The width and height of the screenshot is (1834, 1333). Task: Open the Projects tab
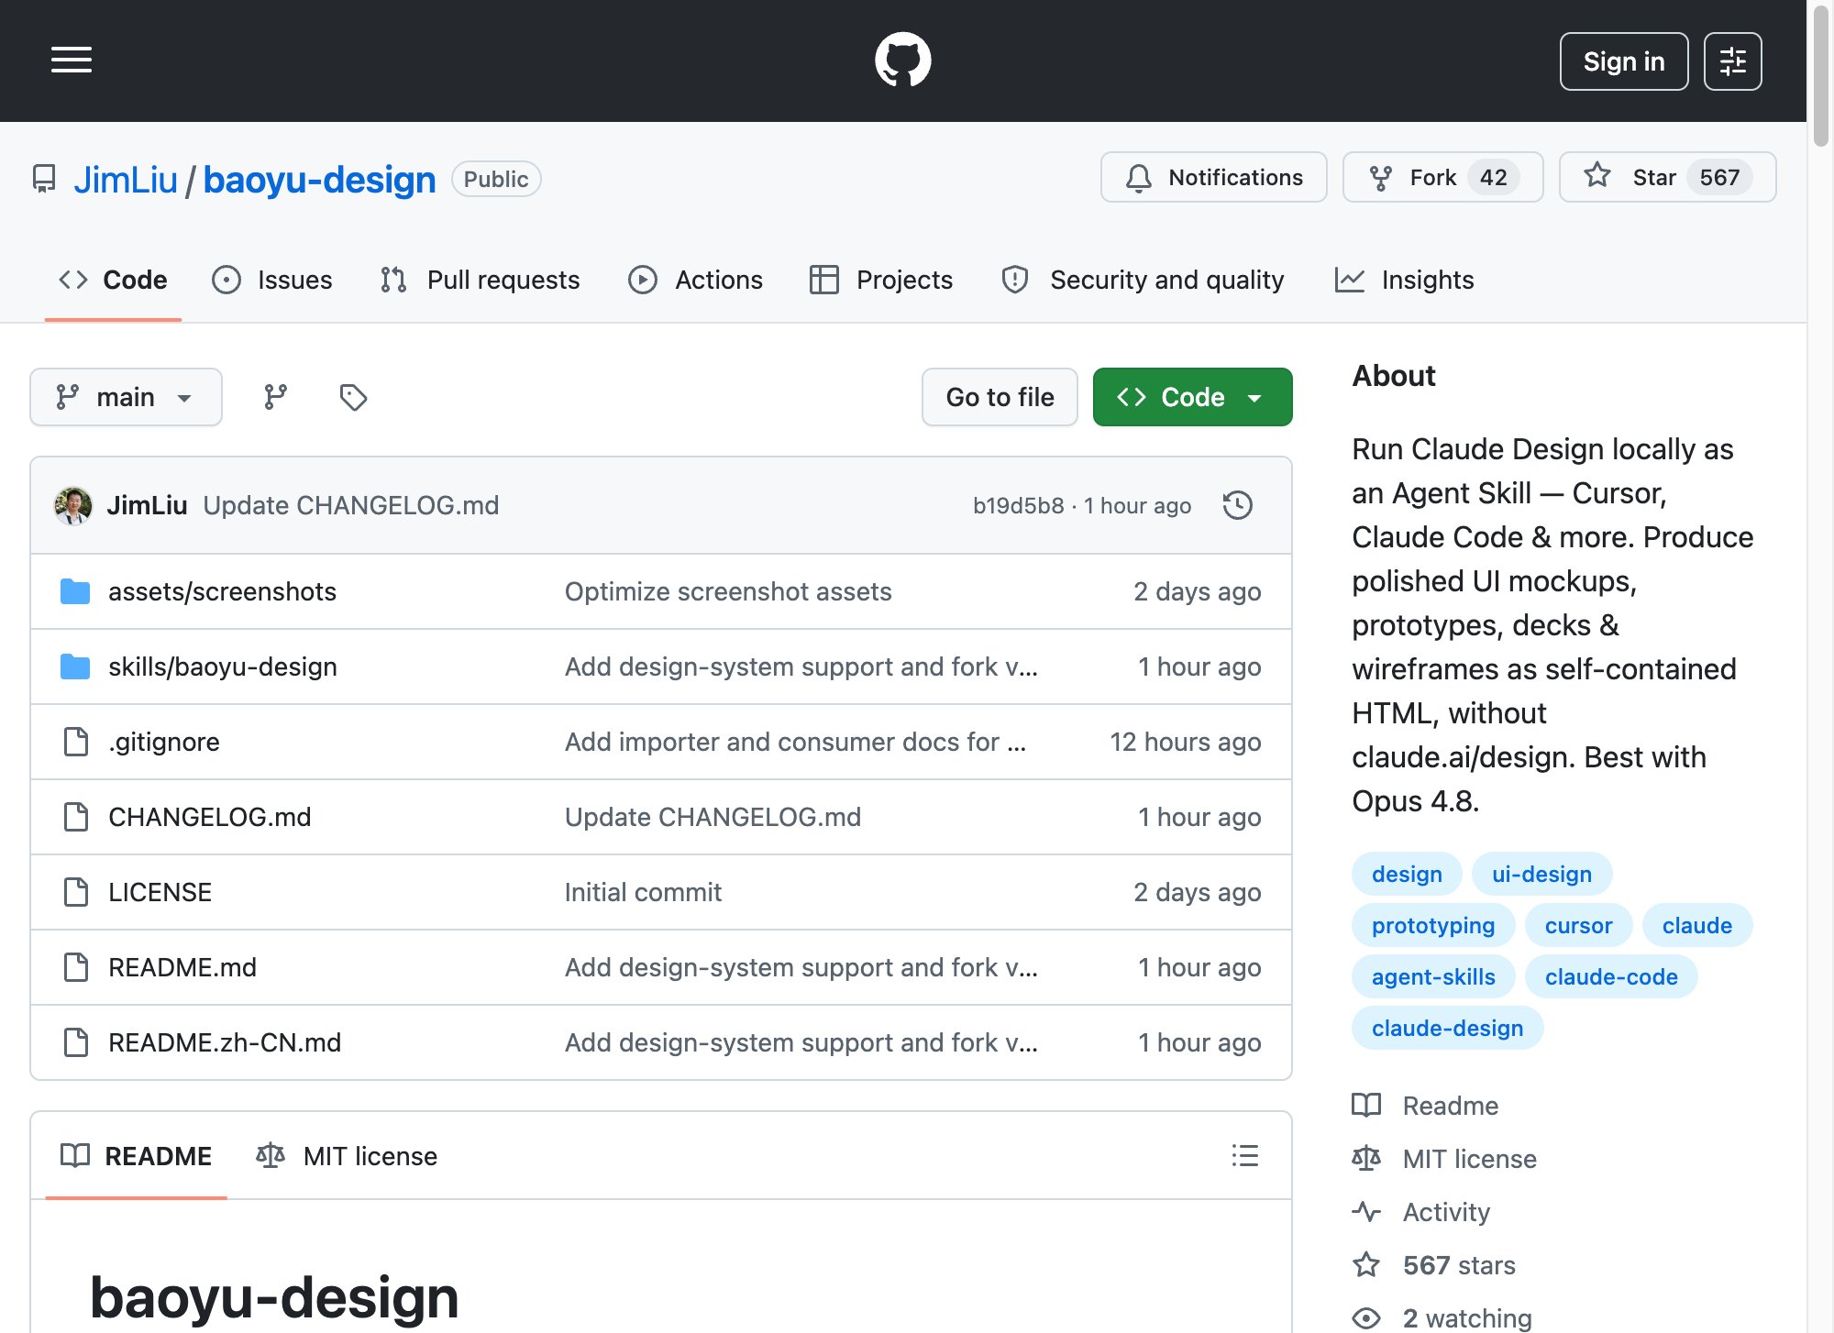tap(881, 280)
